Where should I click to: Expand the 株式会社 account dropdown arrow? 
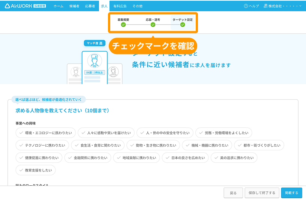pyautogui.click(x=300, y=6)
